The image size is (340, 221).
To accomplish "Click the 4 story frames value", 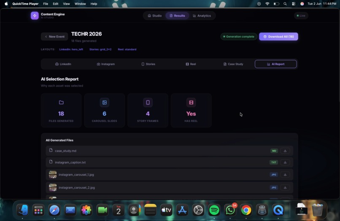I will click(x=148, y=113).
